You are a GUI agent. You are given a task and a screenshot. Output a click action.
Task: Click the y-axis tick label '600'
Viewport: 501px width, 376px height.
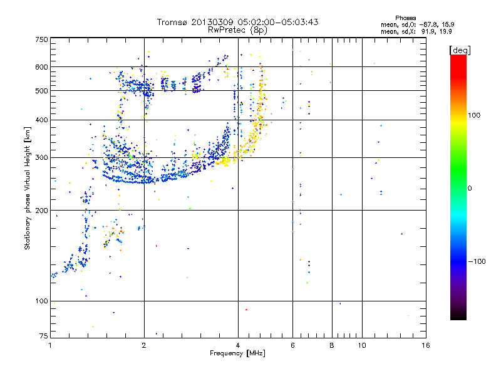coord(41,67)
